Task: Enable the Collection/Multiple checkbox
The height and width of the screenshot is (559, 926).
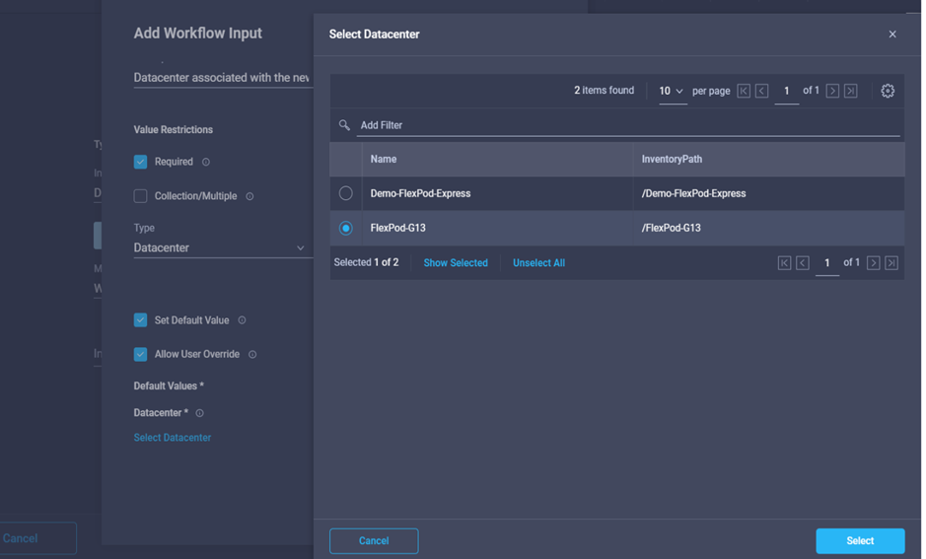Action: pos(141,196)
